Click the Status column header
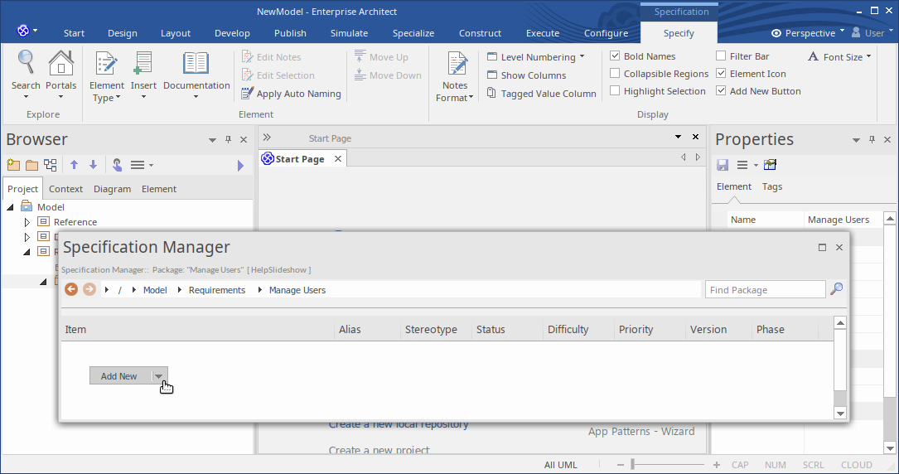 click(507, 330)
